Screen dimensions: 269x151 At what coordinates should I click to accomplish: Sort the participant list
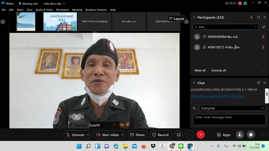coord(264,27)
